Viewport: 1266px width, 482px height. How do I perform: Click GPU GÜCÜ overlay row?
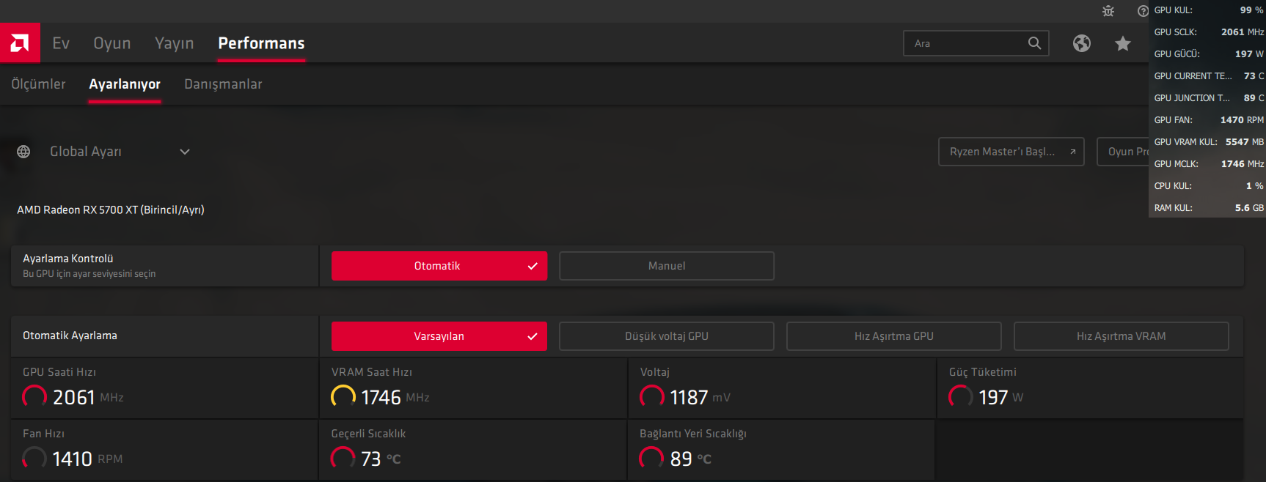pyautogui.click(x=1207, y=54)
